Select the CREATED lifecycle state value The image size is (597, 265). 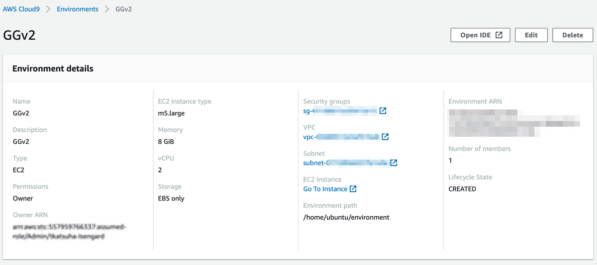[462, 189]
